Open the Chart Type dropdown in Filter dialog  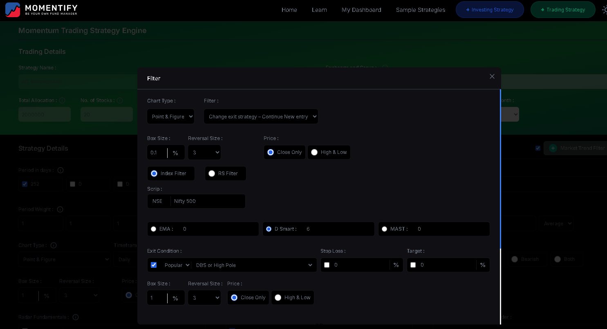click(170, 116)
